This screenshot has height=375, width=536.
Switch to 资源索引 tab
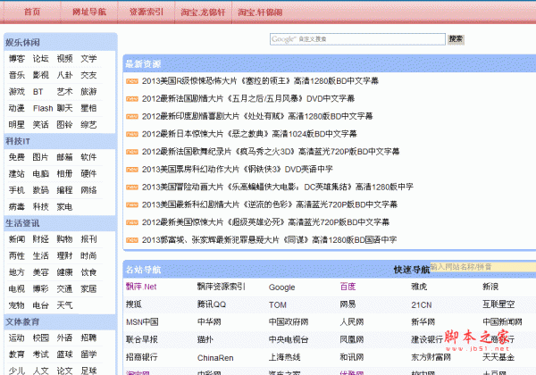point(147,12)
